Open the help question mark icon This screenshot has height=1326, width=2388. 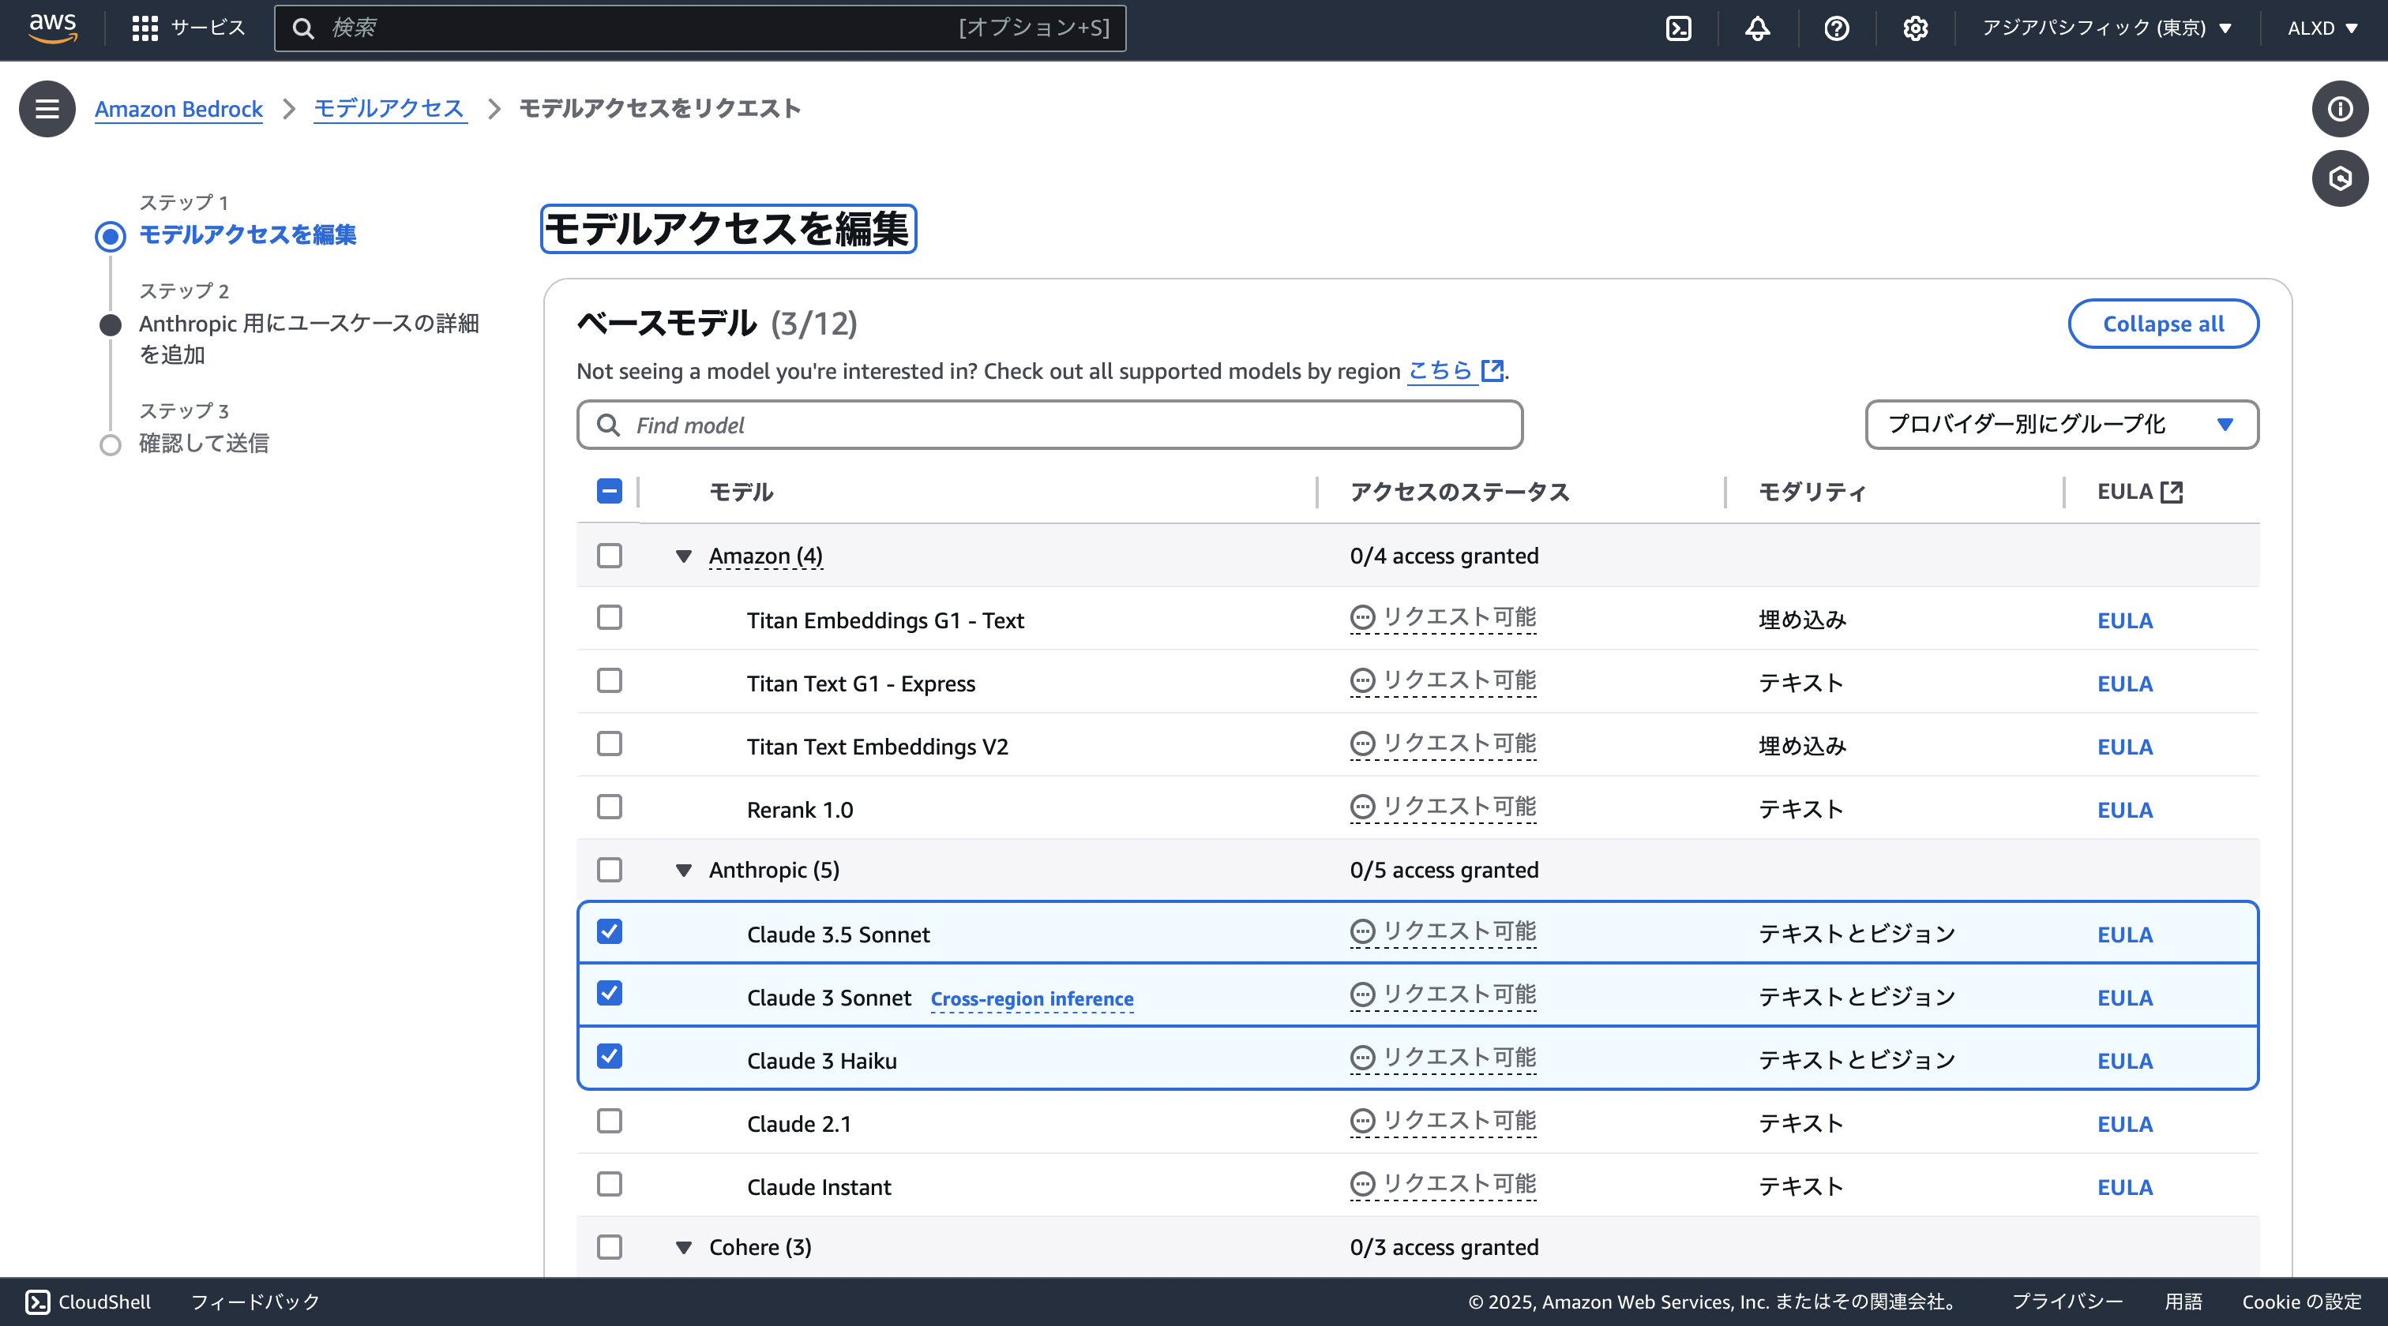point(1837,28)
